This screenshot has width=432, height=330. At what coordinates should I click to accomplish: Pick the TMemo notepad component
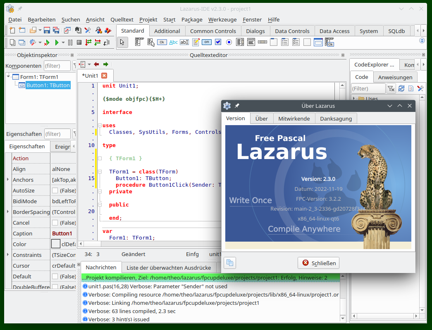[196, 42]
